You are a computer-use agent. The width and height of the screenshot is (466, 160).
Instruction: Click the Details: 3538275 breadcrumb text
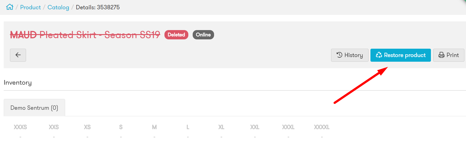point(98,7)
